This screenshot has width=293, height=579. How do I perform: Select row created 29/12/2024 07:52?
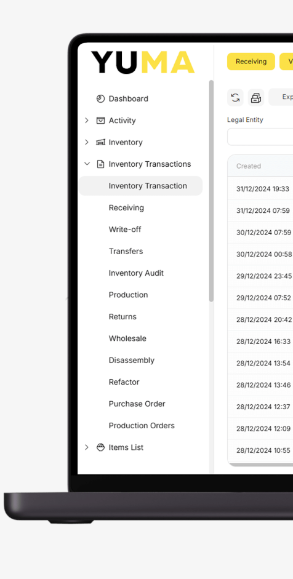coord(260,298)
